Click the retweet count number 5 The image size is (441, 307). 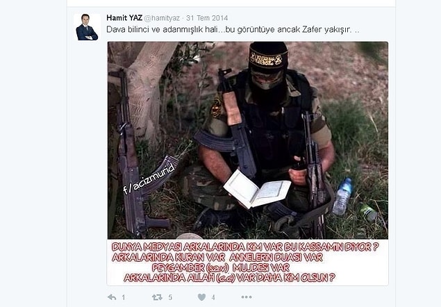(170, 297)
